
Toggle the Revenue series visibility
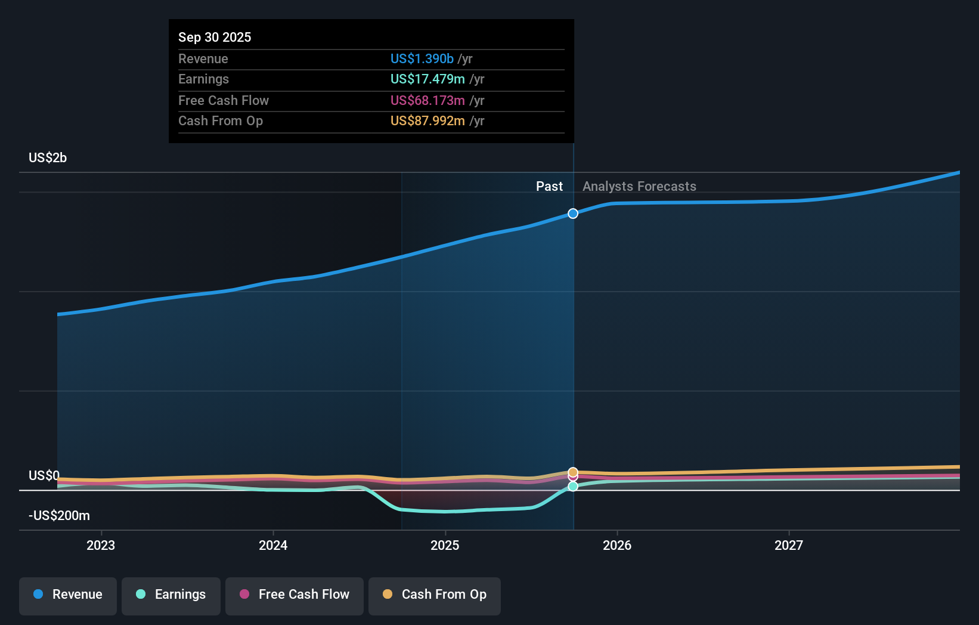(x=67, y=595)
